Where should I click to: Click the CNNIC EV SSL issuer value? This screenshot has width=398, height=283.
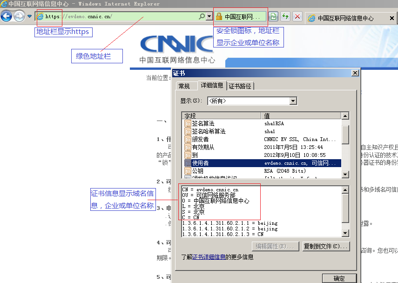tap(300, 139)
